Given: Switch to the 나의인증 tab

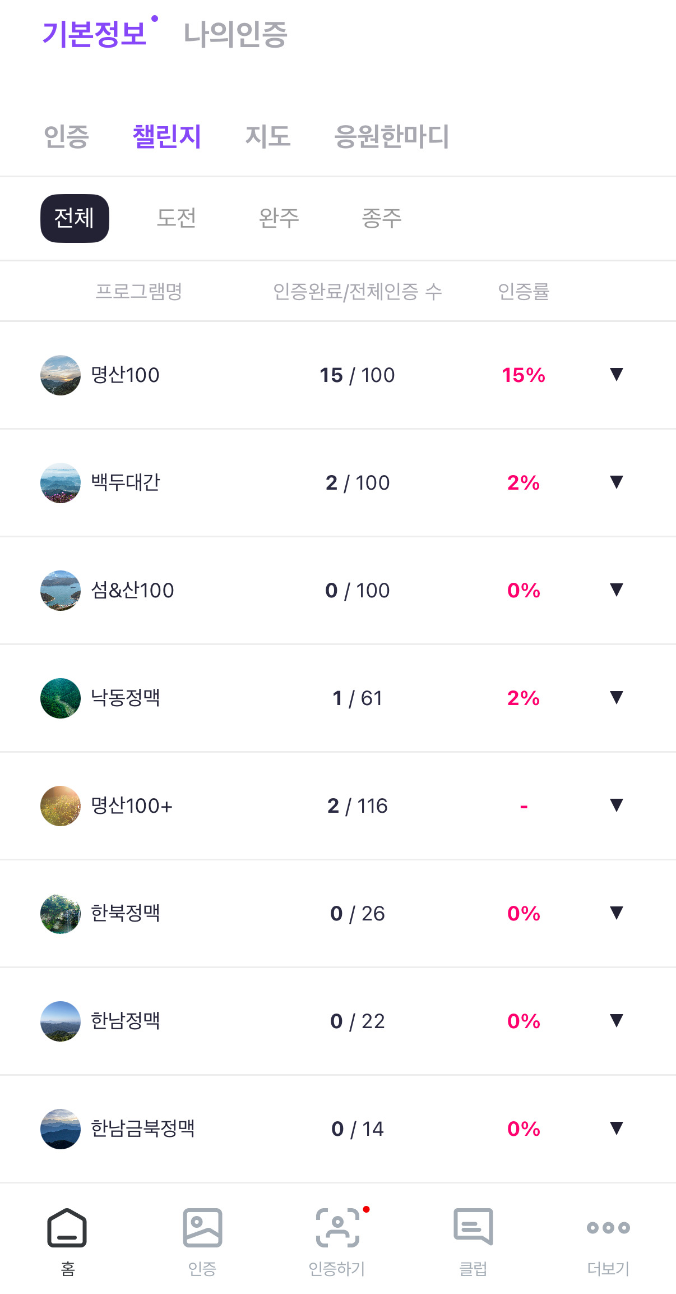Looking at the screenshot, I should point(235,34).
